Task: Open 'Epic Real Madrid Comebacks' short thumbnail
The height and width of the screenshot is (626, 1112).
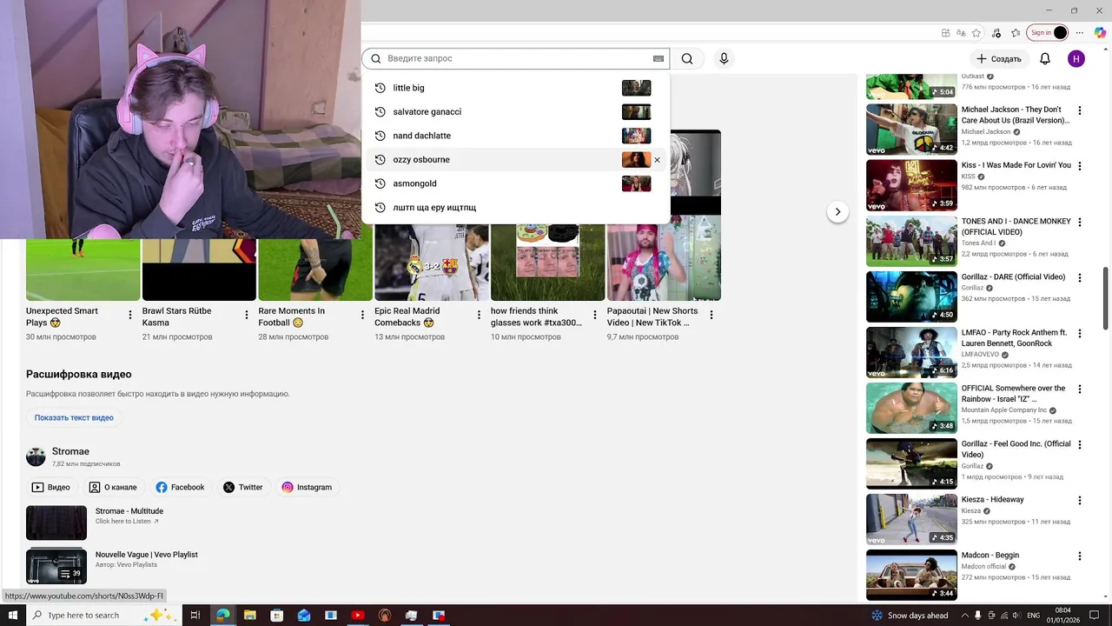Action: [x=432, y=263]
